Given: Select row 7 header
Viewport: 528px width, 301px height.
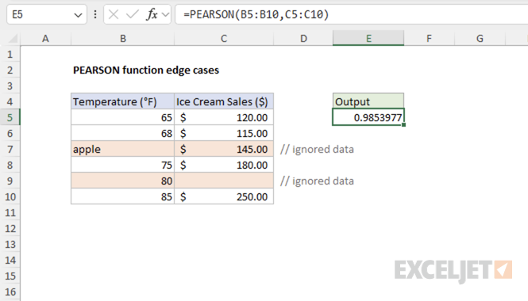Looking at the screenshot, I should [x=10, y=149].
